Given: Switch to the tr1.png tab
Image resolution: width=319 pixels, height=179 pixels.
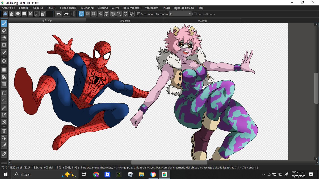Looking at the screenshot, I should point(202,20).
